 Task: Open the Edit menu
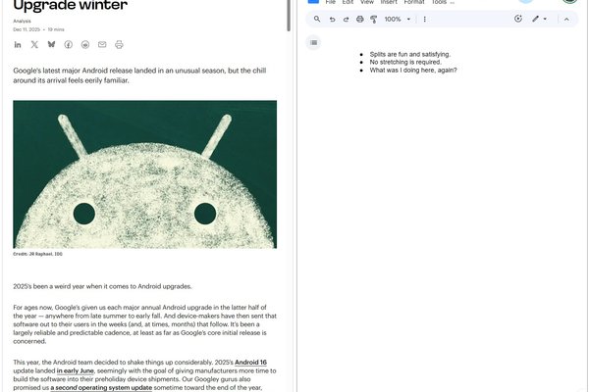click(x=348, y=2)
